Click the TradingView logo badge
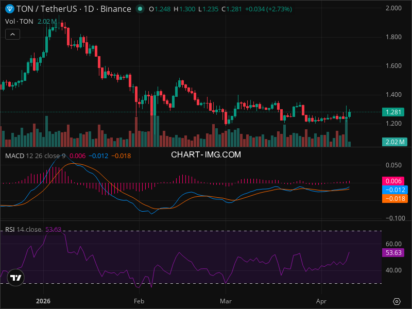This screenshot has width=412, height=309. click(x=16, y=278)
